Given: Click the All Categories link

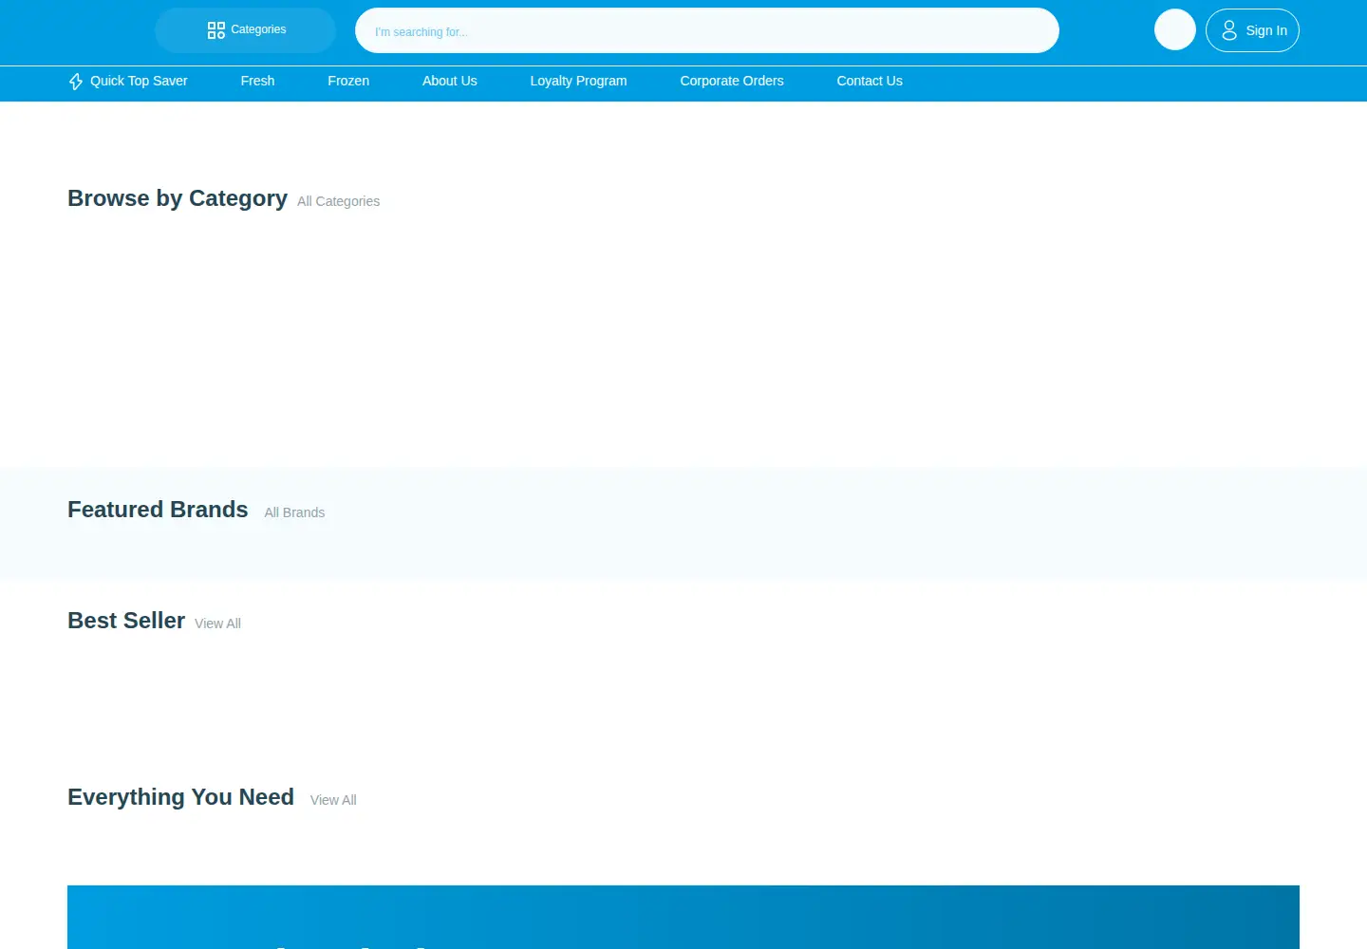Looking at the screenshot, I should (x=338, y=201).
